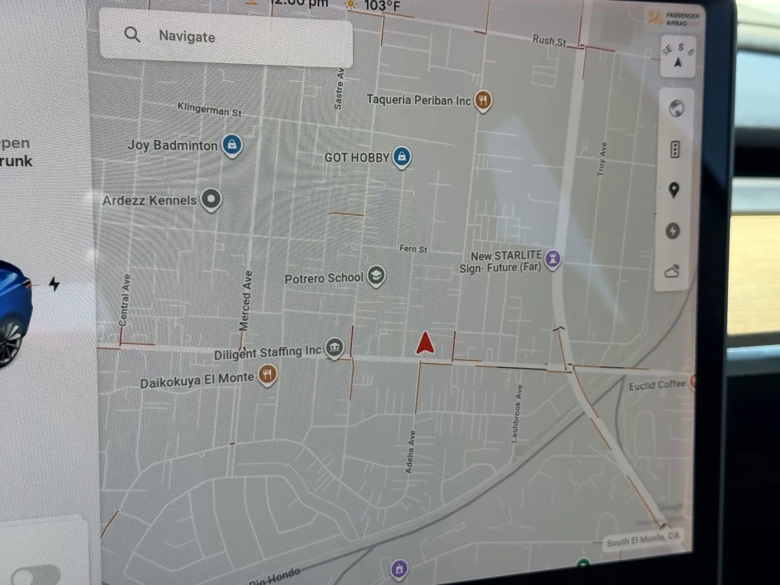
Task: Tap the weather cloud icon
Action: point(672,271)
